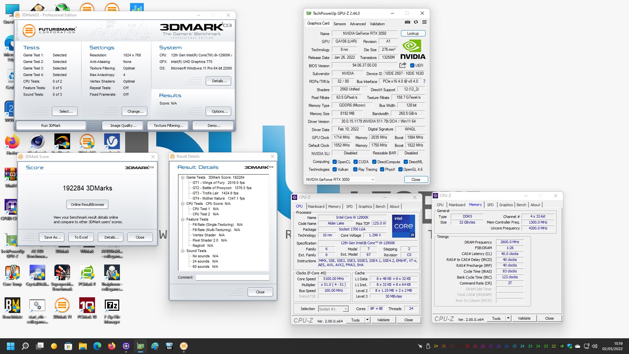Open PCMark 10 desktop shortcut
The width and height of the screenshot is (629, 354).
click(87, 308)
